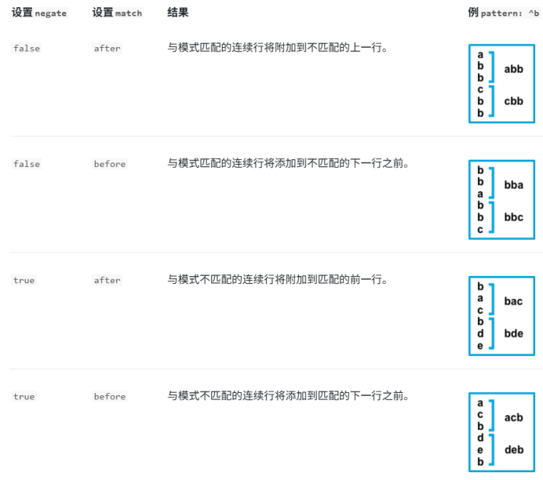
Task: Click the 'deb' result label in fourth example
Action: pos(514,449)
